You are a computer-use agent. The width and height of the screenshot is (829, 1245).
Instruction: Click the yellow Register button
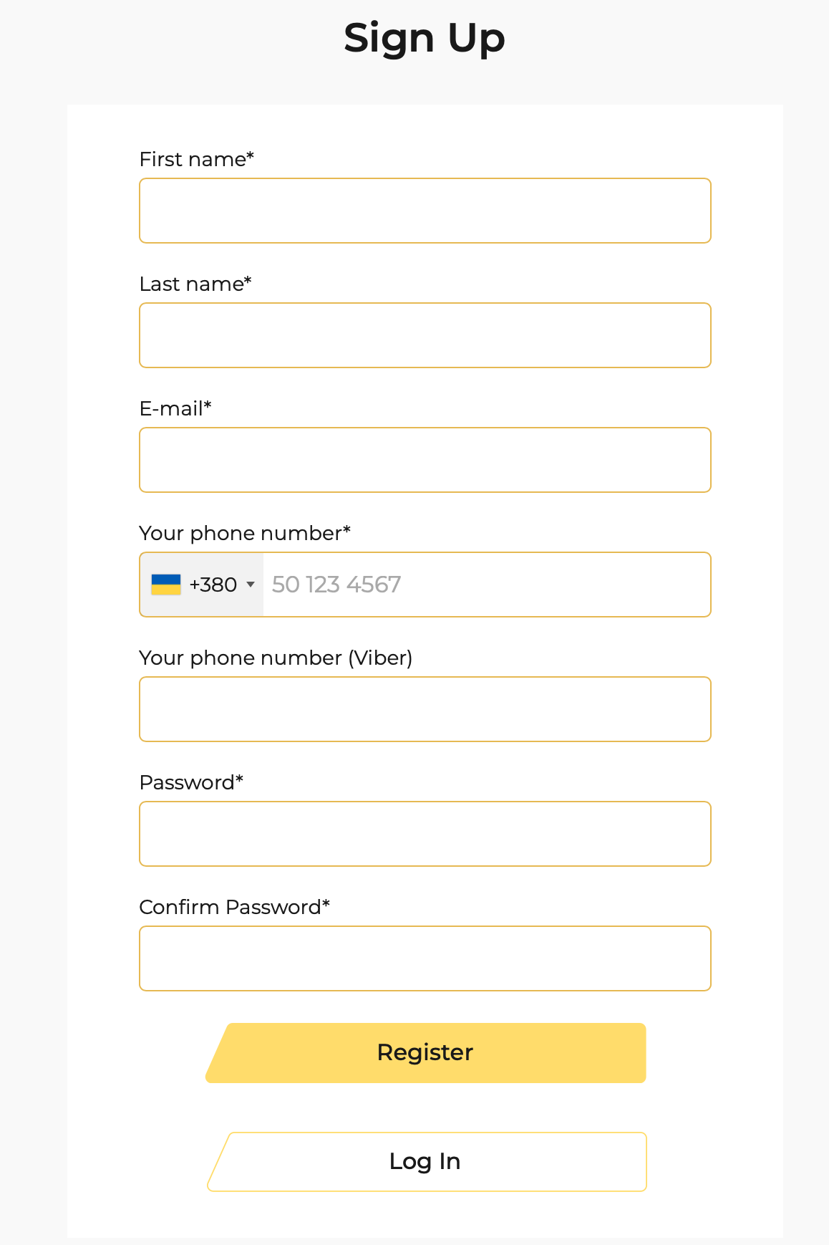[425, 1052]
